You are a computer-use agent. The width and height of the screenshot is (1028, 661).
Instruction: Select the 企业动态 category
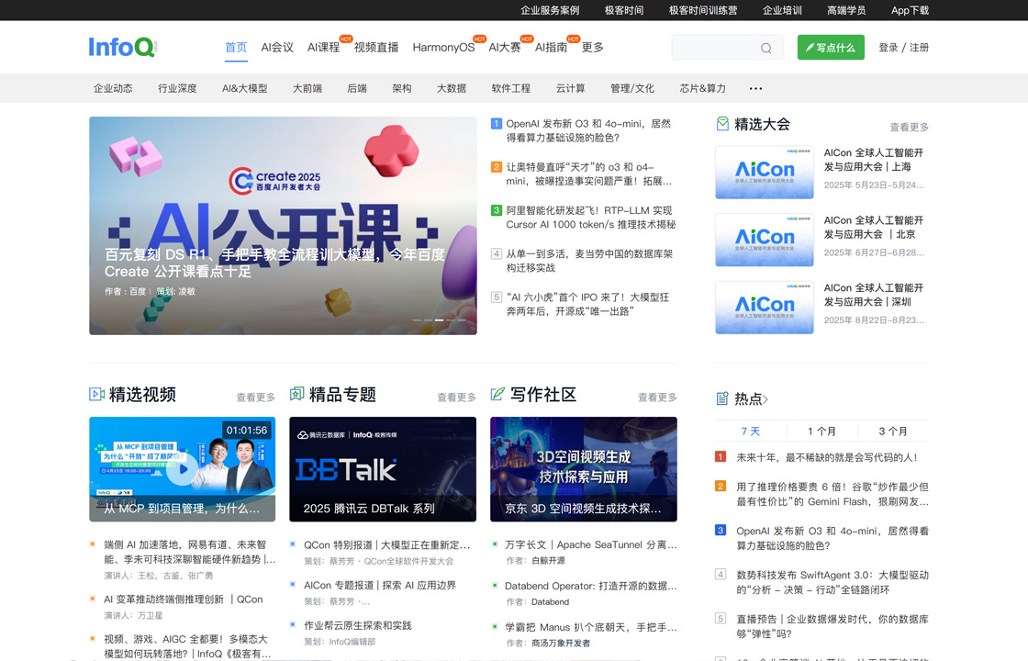click(113, 88)
